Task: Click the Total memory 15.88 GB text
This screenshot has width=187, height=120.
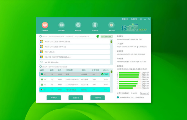Action: tap(131, 62)
